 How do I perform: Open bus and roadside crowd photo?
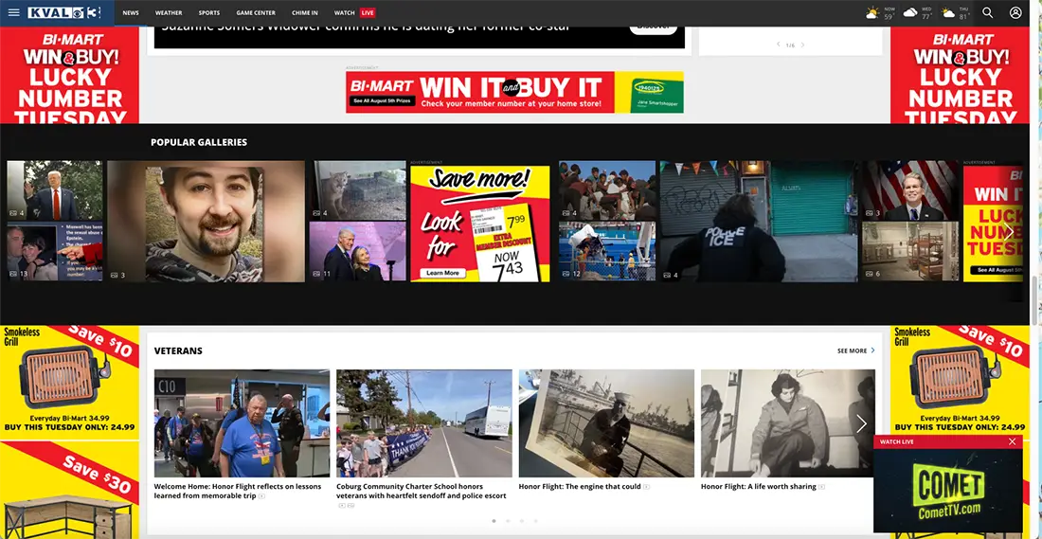[x=424, y=423]
